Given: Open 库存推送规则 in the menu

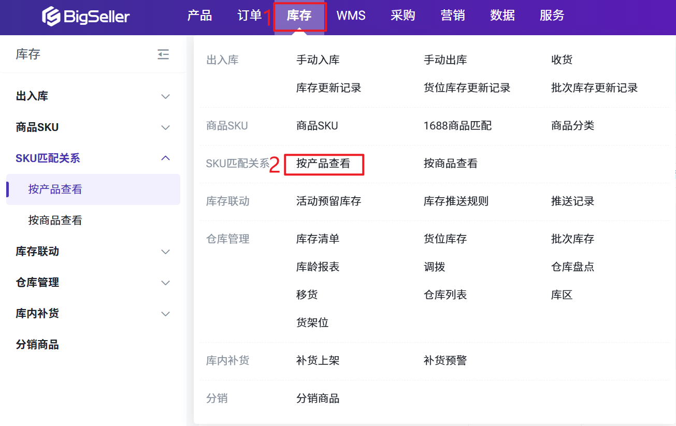Looking at the screenshot, I should point(456,201).
